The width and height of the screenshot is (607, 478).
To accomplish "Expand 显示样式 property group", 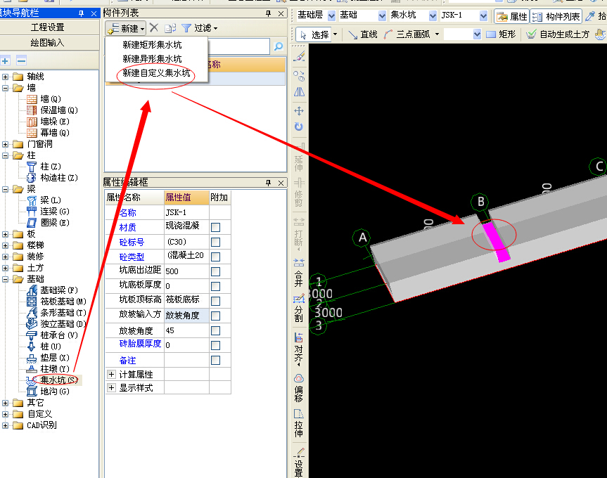I will (112, 387).
